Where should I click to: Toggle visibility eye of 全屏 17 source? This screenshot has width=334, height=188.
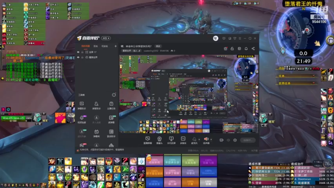[78, 52]
